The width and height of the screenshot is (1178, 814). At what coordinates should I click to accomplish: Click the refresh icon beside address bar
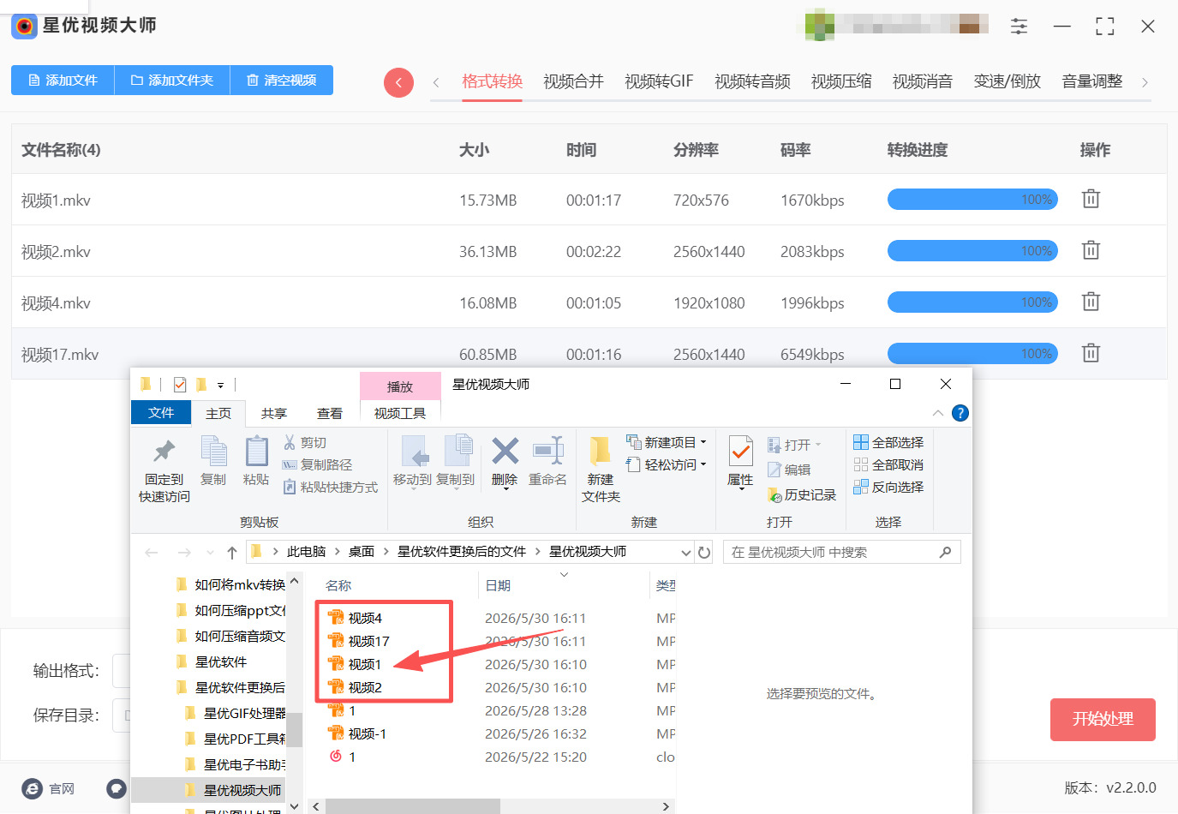[704, 552]
